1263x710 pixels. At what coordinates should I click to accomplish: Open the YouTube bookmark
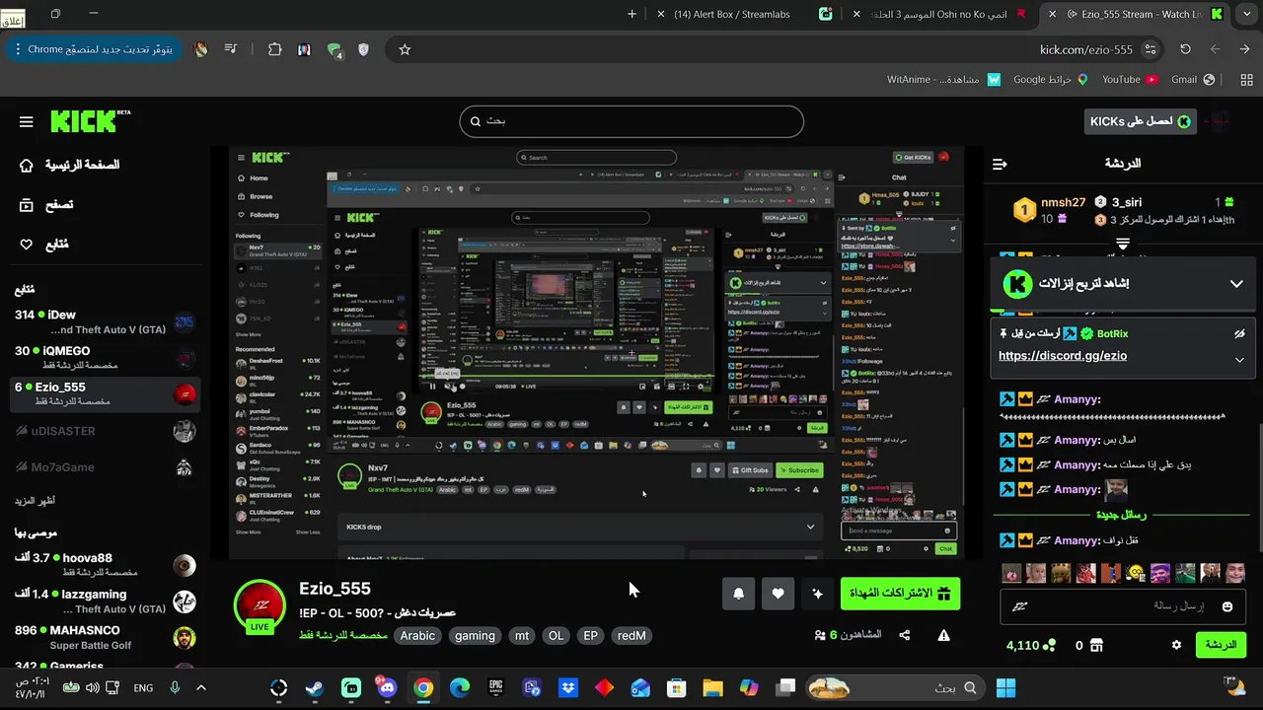1129,80
